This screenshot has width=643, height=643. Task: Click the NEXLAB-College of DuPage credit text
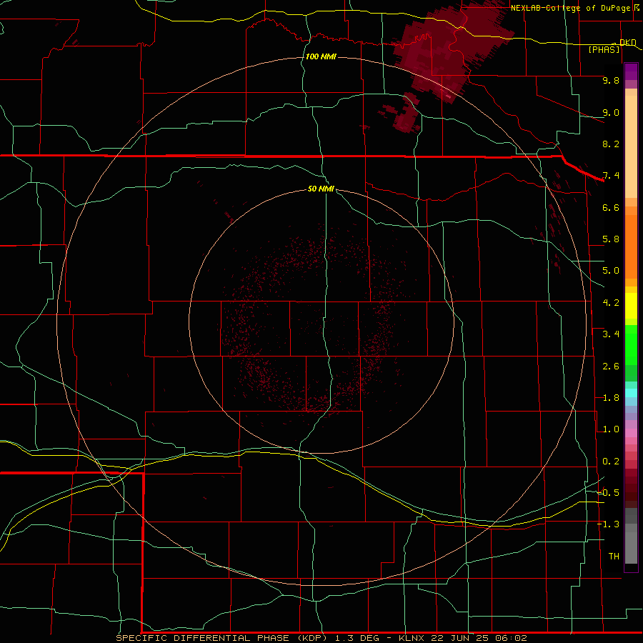point(572,8)
